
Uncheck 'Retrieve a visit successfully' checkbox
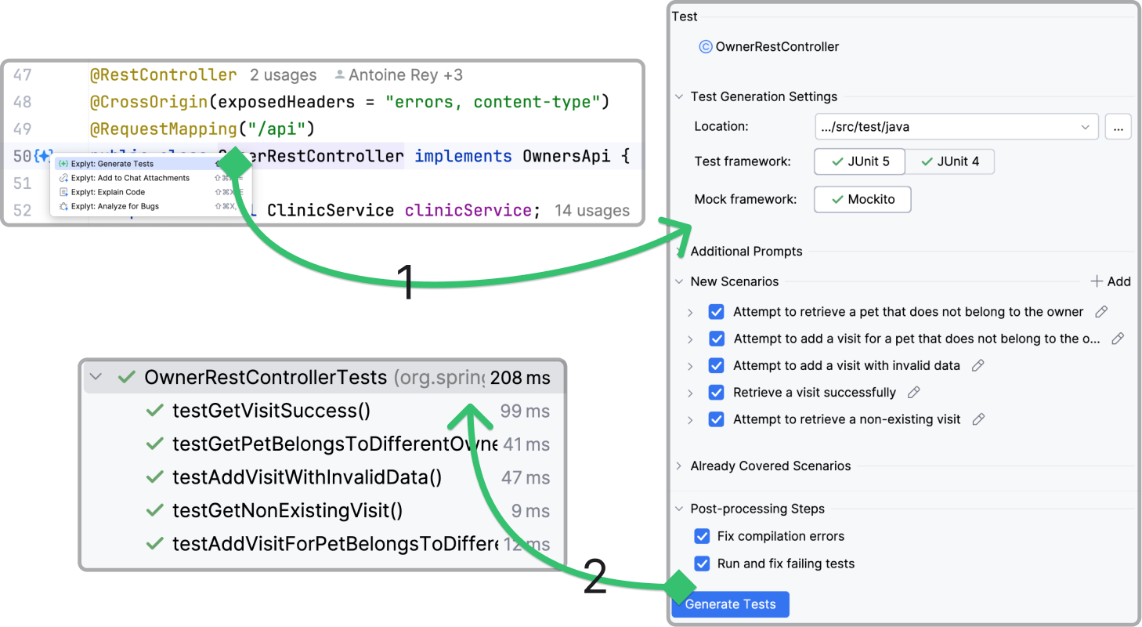coord(716,393)
